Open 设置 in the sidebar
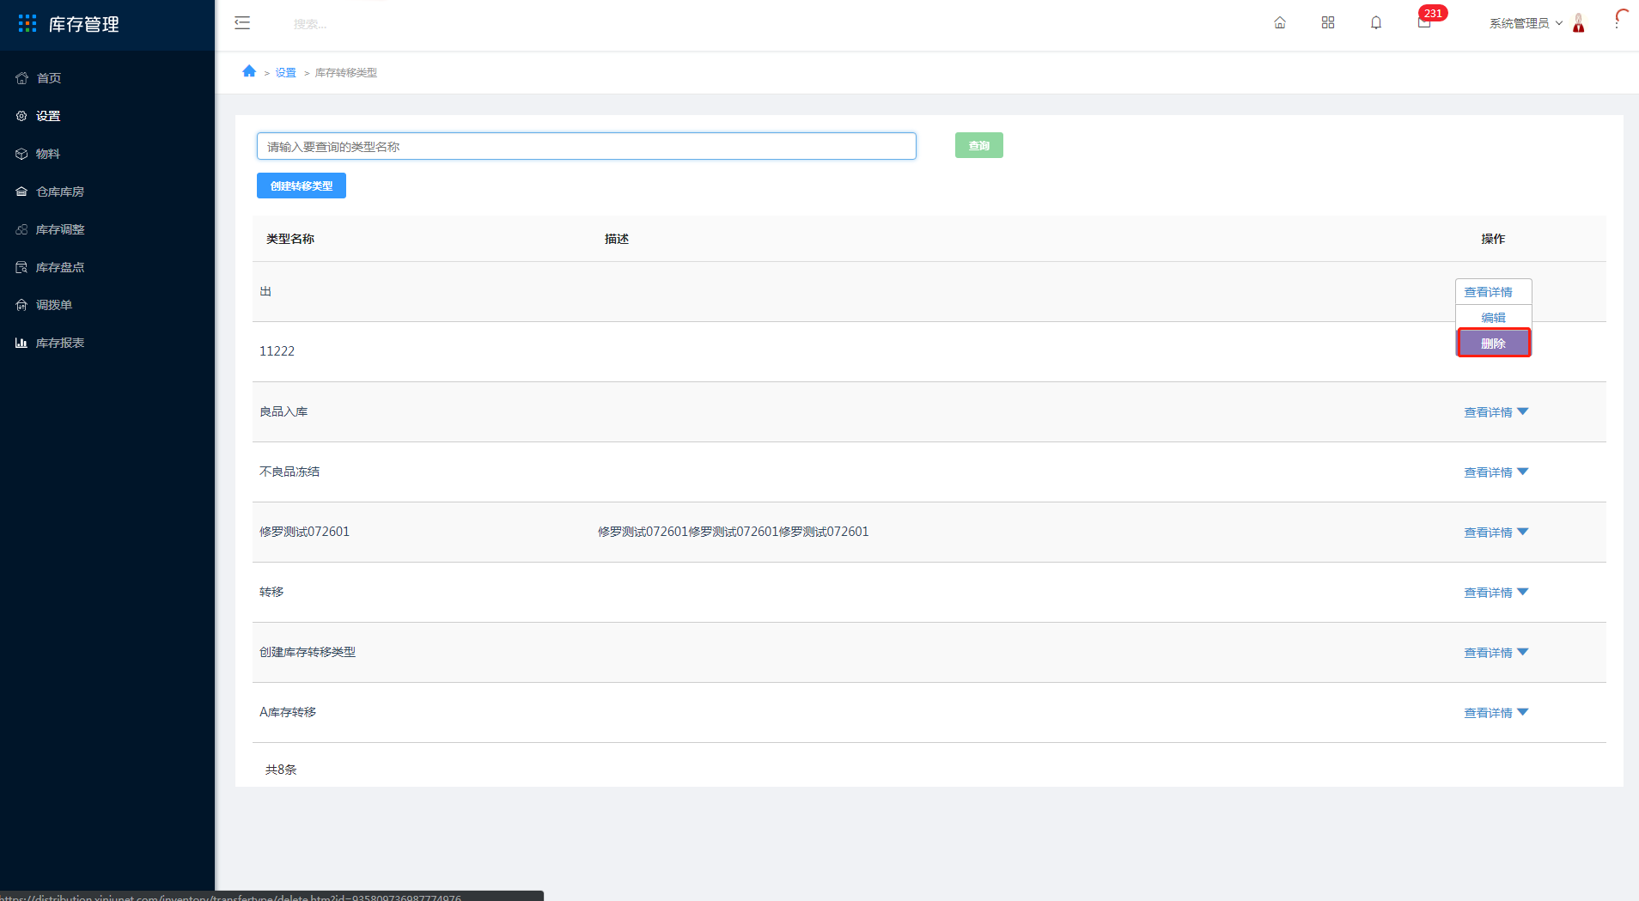 48,116
